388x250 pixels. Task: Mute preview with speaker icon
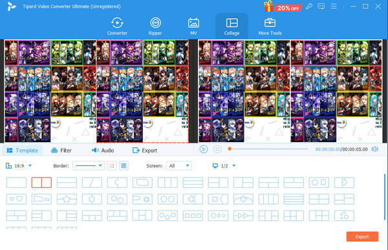coord(375,149)
